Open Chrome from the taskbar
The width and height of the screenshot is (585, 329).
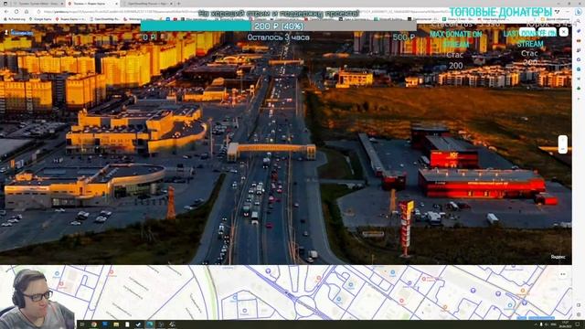click(93, 324)
